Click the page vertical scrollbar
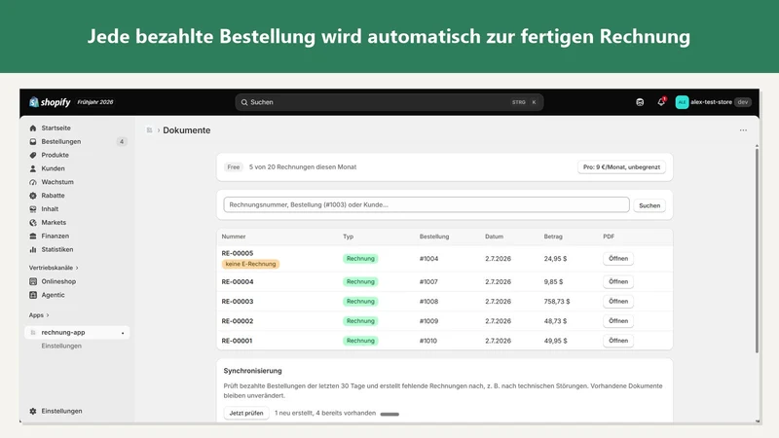 757,250
